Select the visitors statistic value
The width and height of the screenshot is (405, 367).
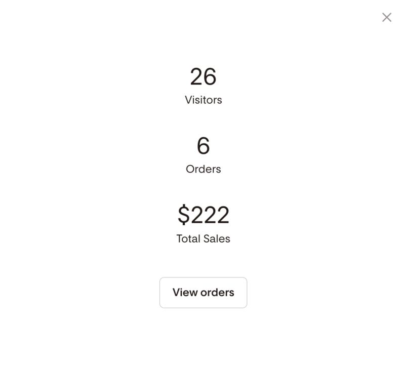click(204, 76)
